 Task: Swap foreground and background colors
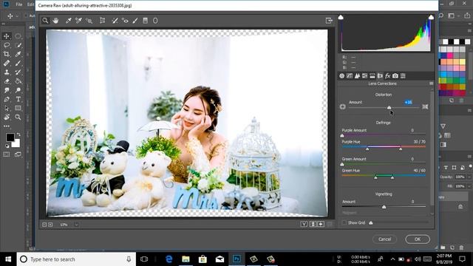pyautogui.click(x=18, y=134)
